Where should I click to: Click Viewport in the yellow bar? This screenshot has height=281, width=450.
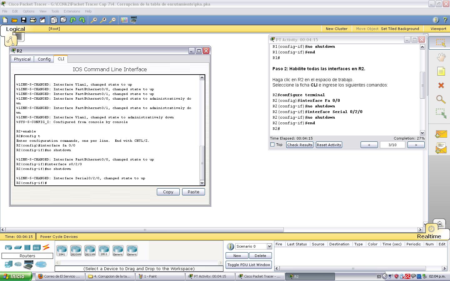[x=438, y=29]
